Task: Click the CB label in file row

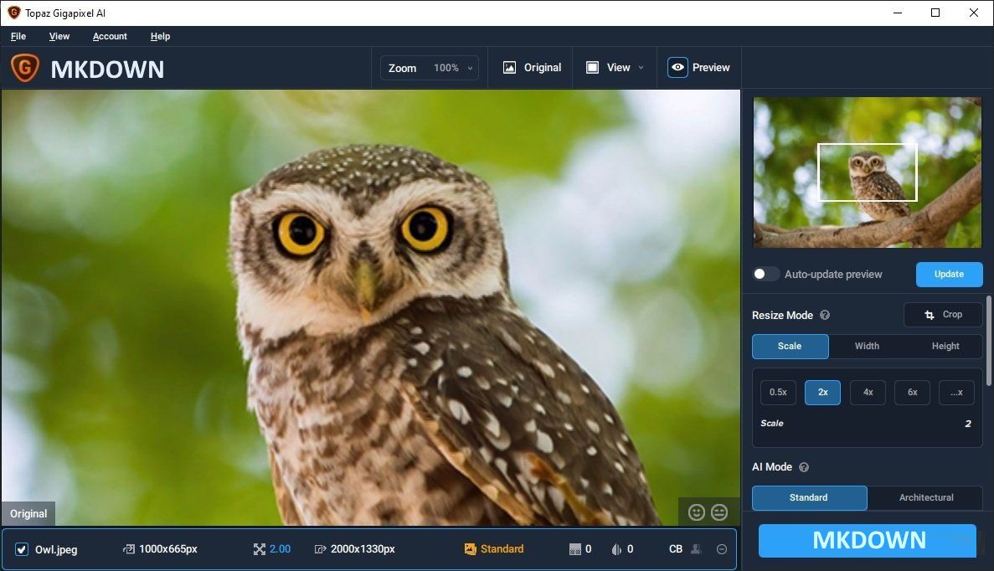Action: coord(676,549)
